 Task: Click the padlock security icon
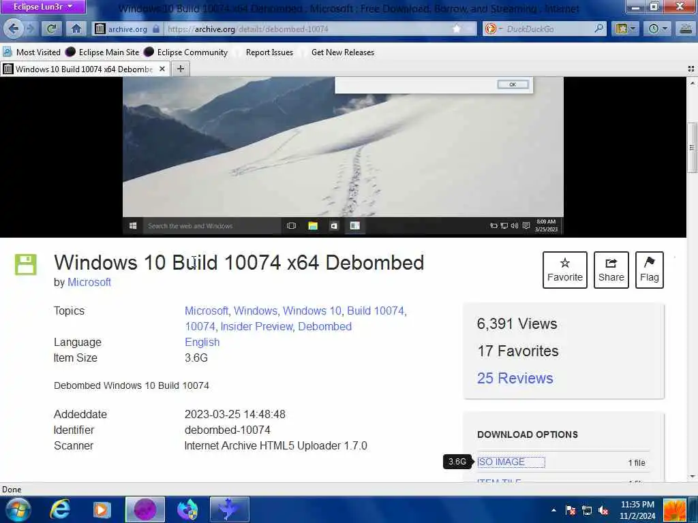(x=156, y=29)
